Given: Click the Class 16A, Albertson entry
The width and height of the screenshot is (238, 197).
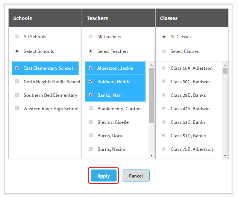Looking at the screenshot, I should [191, 68].
